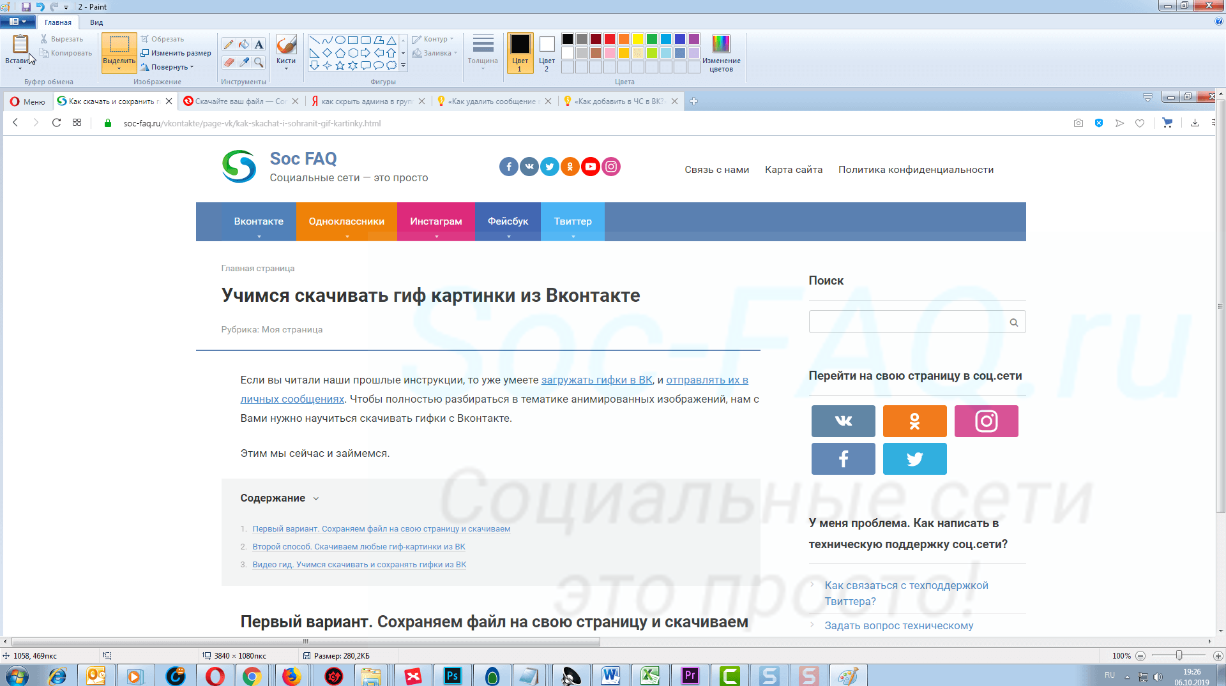Viewport: 1226px width, 686px height.
Task: Select the Text tool
Action: click(259, 44)
